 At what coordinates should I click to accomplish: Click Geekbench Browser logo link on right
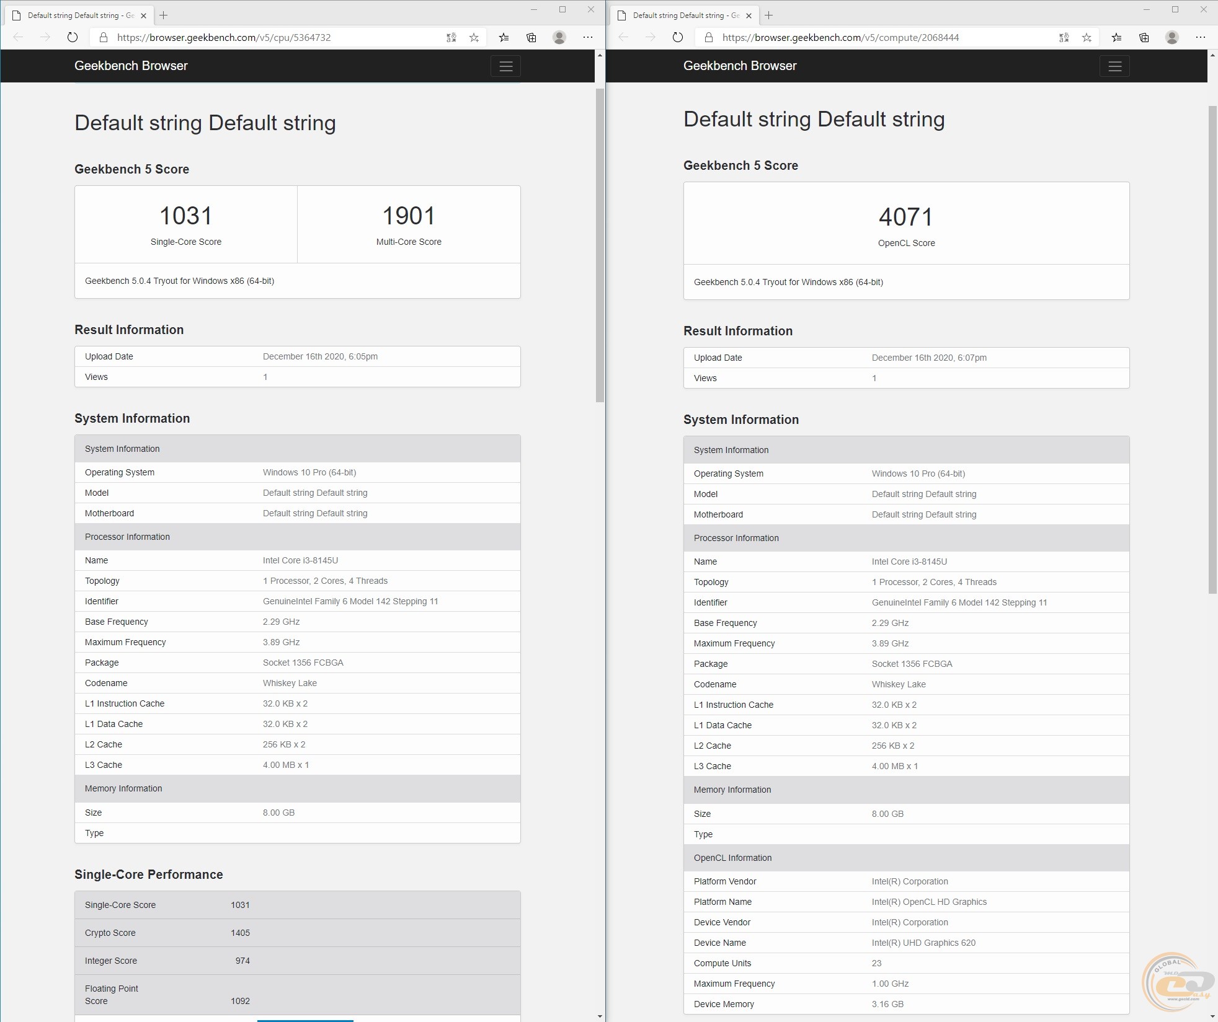coord(740,66)
